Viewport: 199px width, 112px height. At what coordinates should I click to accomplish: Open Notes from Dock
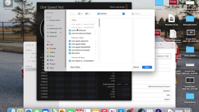tap(96, 111)
